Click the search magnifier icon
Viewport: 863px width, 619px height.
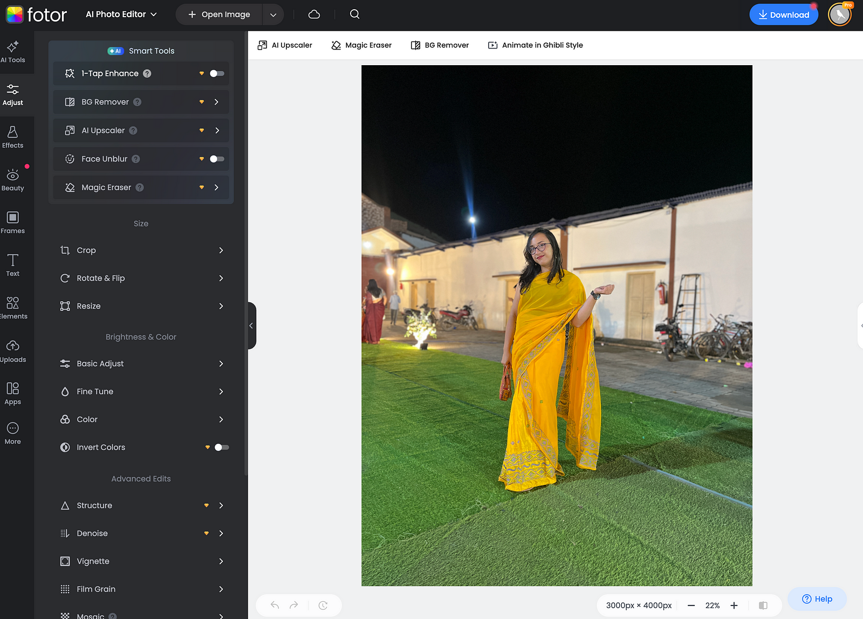354,15
